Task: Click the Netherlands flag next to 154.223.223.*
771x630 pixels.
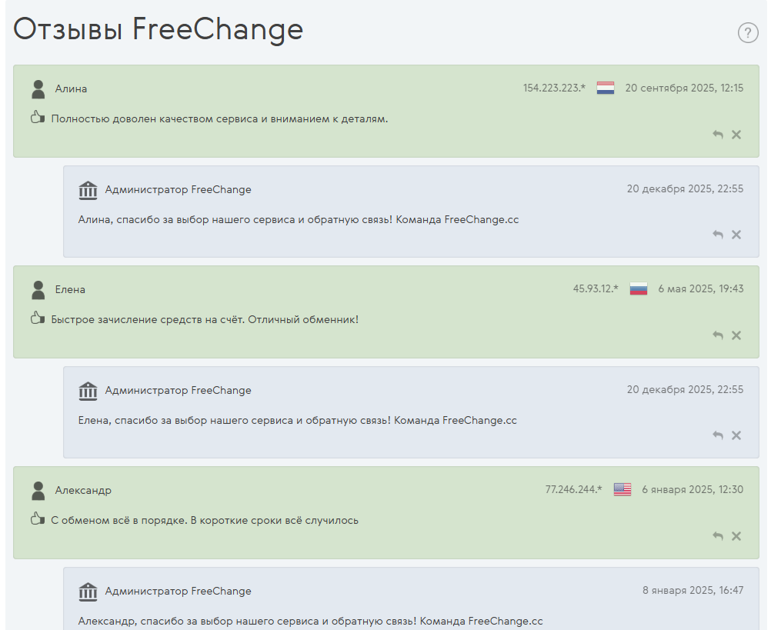Action: point(606,88)
